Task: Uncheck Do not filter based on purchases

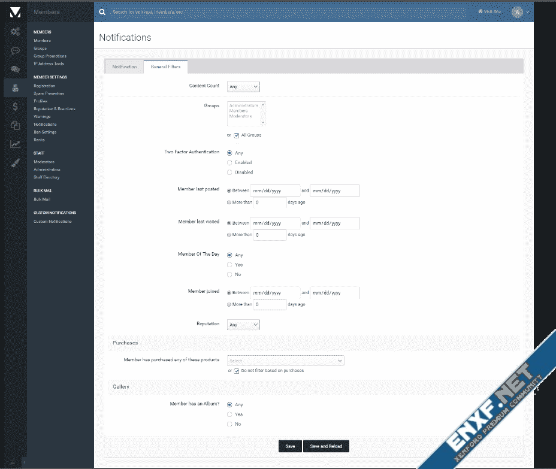Action: (237, 371)
